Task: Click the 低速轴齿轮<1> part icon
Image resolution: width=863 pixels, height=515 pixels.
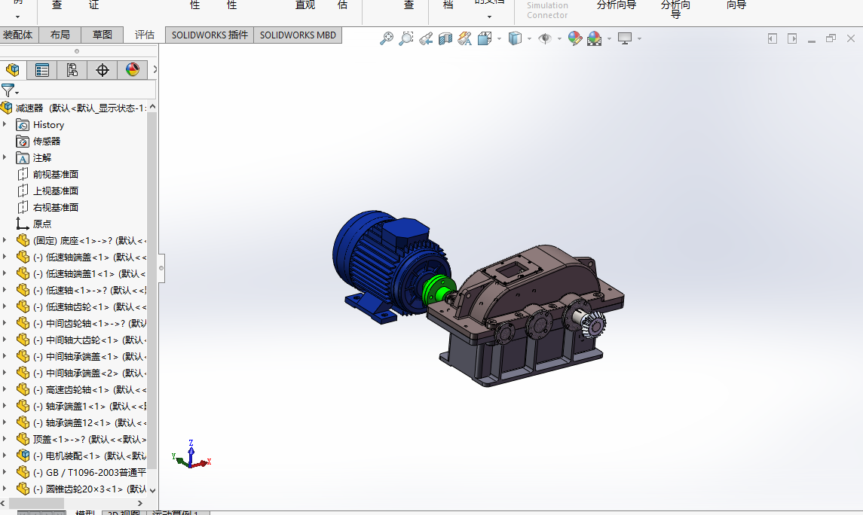Action: tap(23, 306)
